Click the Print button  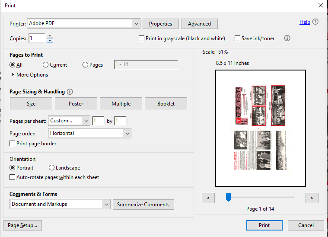click(264, 225)
